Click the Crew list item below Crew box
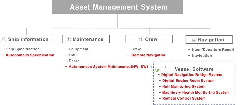The width and height of the screenshot is (245, 105). [x=136, y=49]
